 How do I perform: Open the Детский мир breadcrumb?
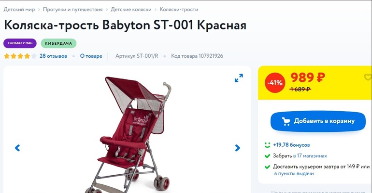19,10
